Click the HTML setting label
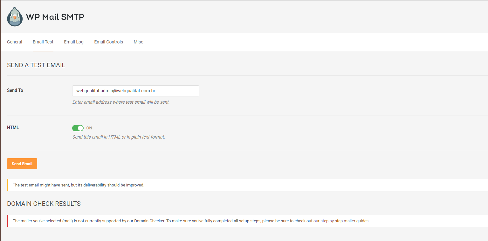Image resolution: width=488 pixels, height=241 pixels. click(x=13, y=127)
